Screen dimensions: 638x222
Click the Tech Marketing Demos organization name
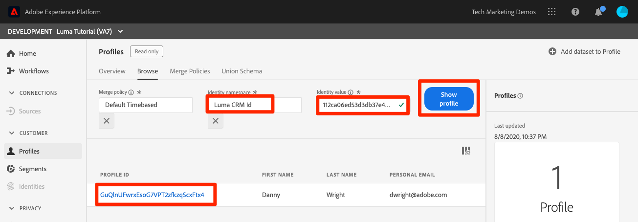point(504,12)
